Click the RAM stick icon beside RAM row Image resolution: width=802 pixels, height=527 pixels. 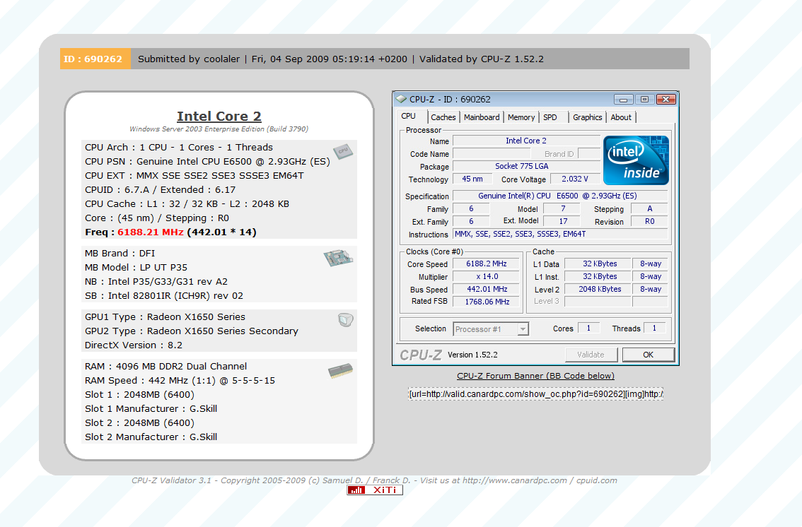pos(341,370)
